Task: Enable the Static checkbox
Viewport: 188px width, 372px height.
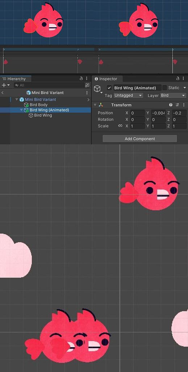Action: pos(164,88)
